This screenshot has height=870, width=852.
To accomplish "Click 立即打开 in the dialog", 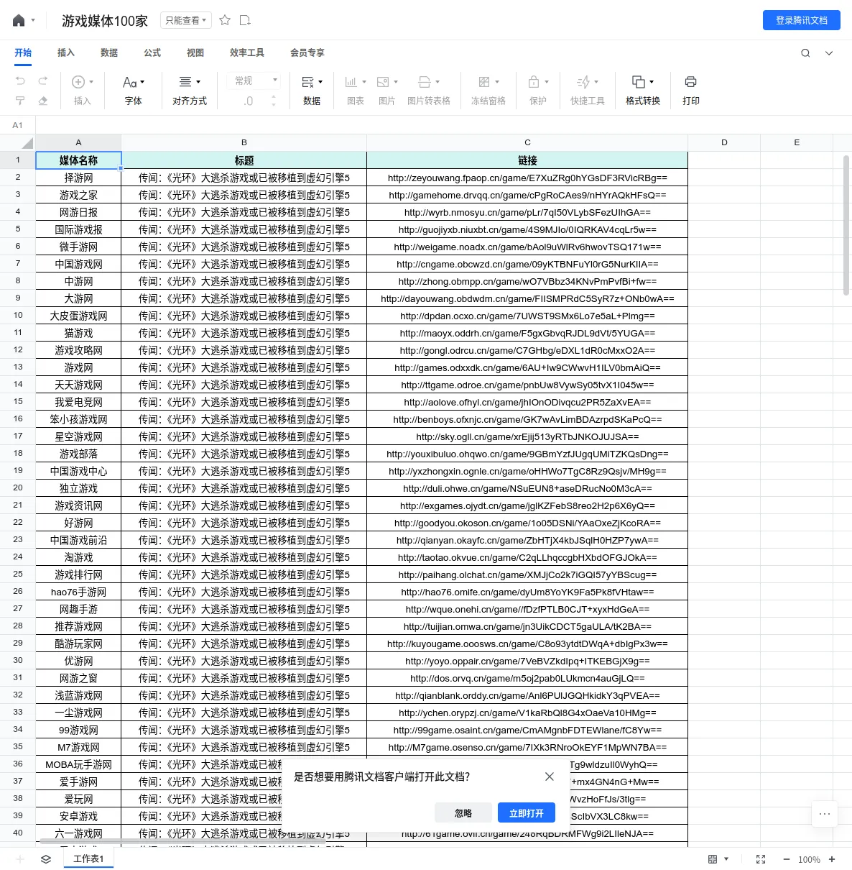I will click(x=527, y=812).
